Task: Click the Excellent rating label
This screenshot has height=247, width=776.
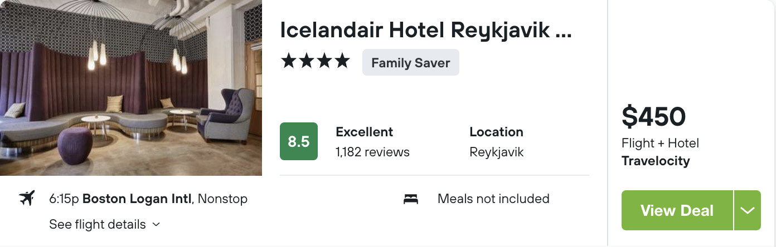Action: 364,132
